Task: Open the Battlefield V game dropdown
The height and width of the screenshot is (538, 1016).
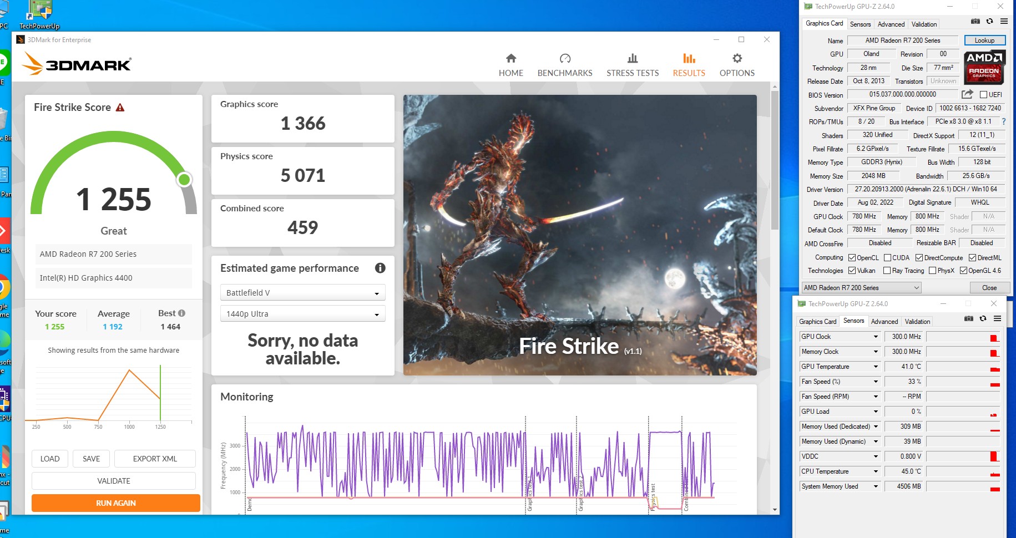Action: [x=302, y=293]
